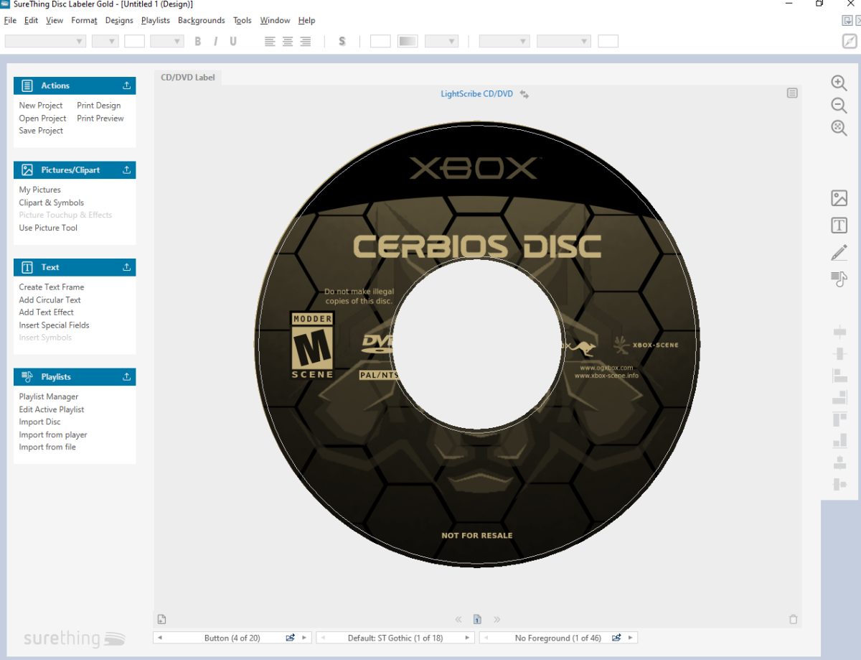Click the empty input box left of the Bold dropdown
Viewport: 861px width, 660px height.
tap(134, 42)
